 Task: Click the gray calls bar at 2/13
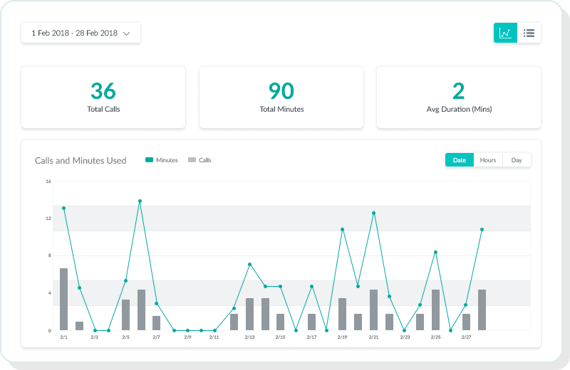(250, 314)
